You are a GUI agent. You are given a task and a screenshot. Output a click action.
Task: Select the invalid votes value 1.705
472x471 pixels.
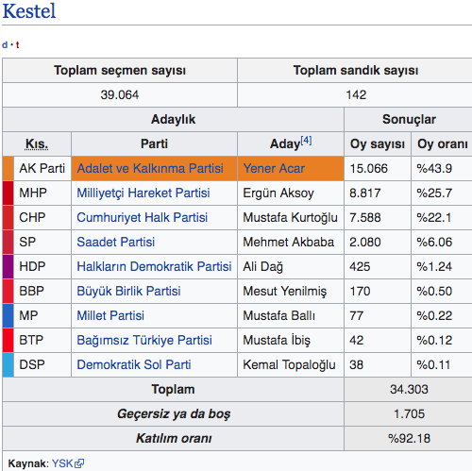pyautogui.click(x=409, y=413)
